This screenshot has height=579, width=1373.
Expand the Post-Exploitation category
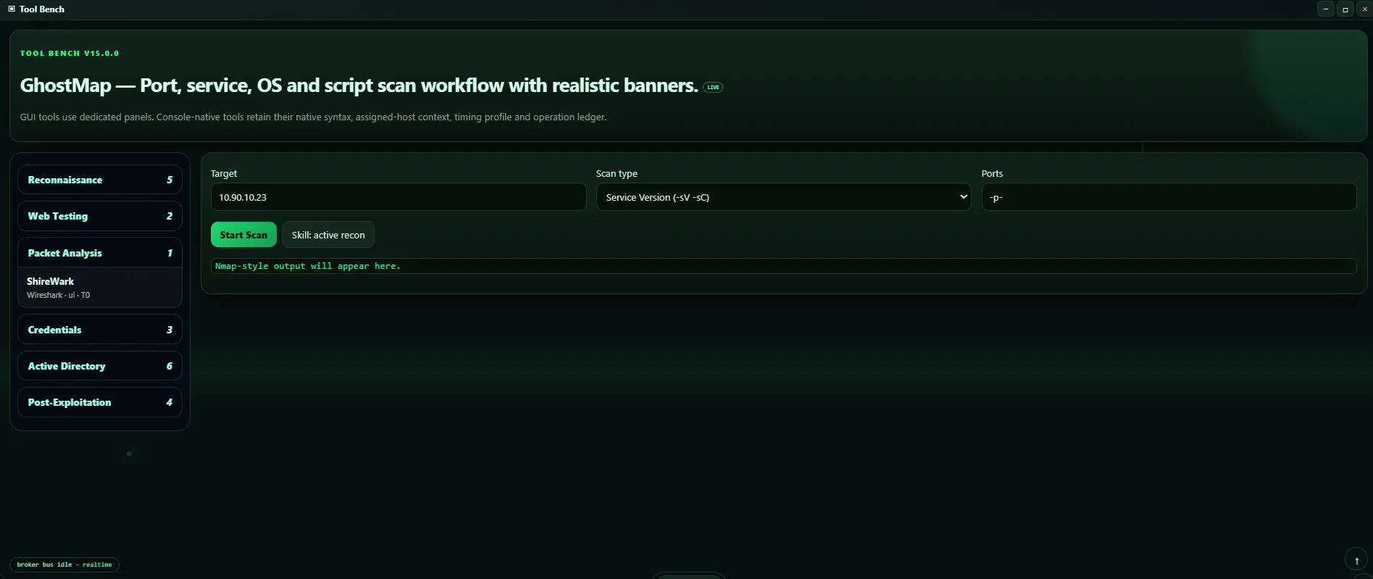pos(100,402)
